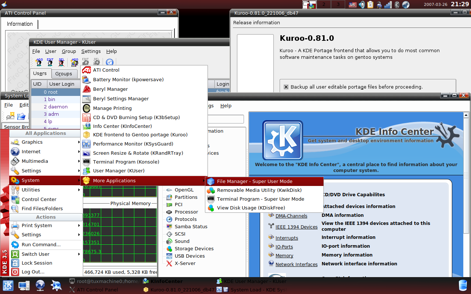Select the root user row in KUser
Image resolution: width=471 pixels, height=294 pixels.
click(56, 92)
